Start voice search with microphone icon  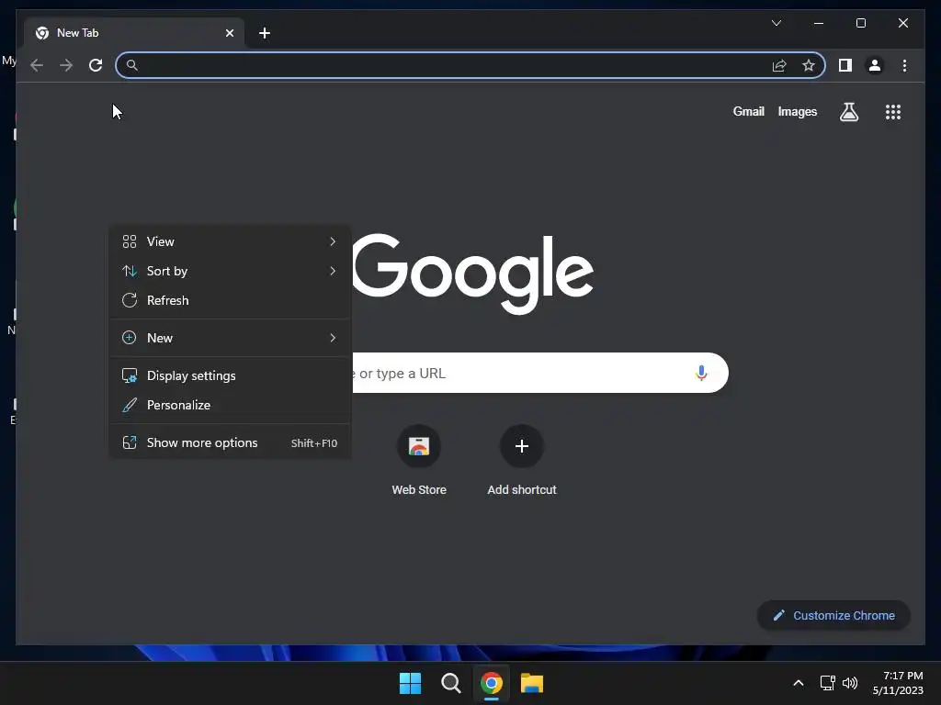(x=701, y=373)
